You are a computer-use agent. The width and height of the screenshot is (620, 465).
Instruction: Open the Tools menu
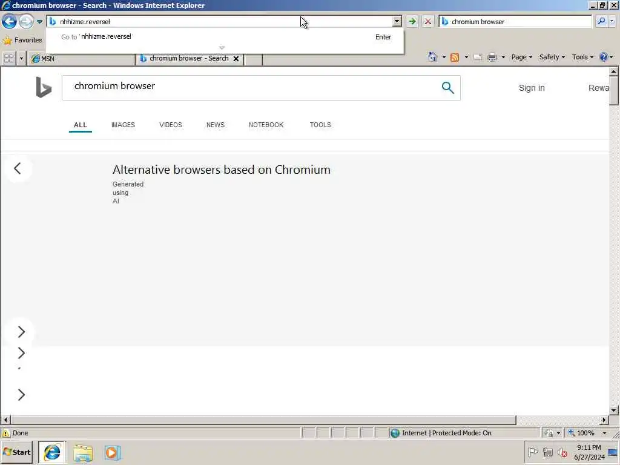click(x=582, y=57)
